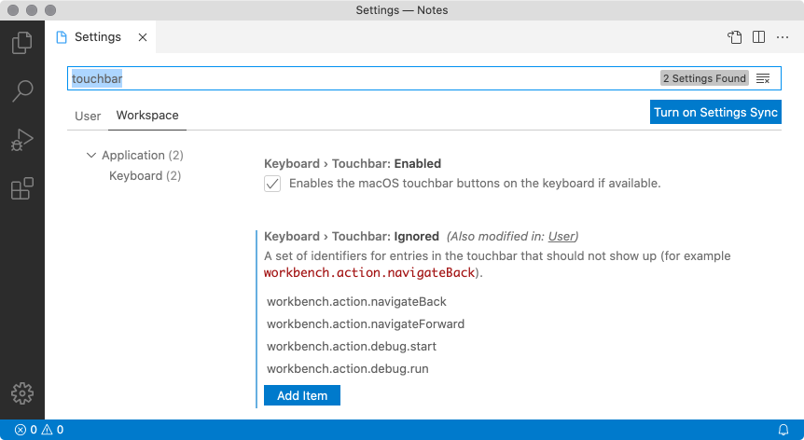Follow the User link in Touchbar Ignored
This screenshot has height=440, width=804.
(x=561, y=236)
